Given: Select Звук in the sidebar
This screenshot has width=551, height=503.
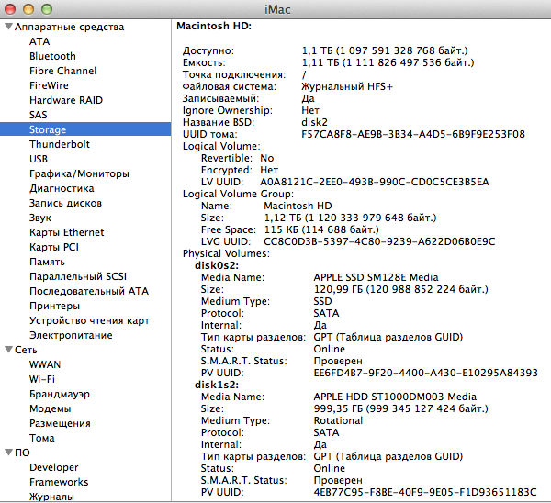Looking at the screenshot, I should point(40,218).
